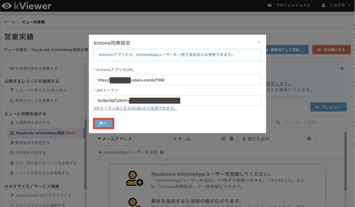
Task: Click the 設定します link in banner
Action: pyautogui.click(x=279, y=83)
